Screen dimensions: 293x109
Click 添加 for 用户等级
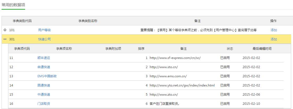(274, 30)
